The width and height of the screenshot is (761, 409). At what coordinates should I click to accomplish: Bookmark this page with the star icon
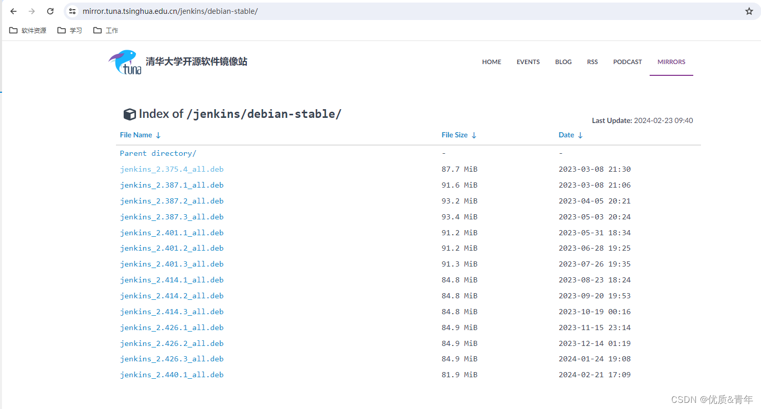point(749,11)
